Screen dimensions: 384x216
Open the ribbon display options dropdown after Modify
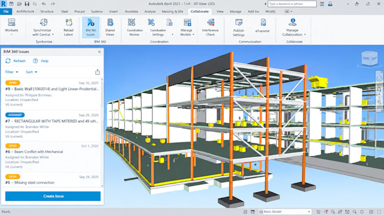pyautogui.click(x=288, y=11)
